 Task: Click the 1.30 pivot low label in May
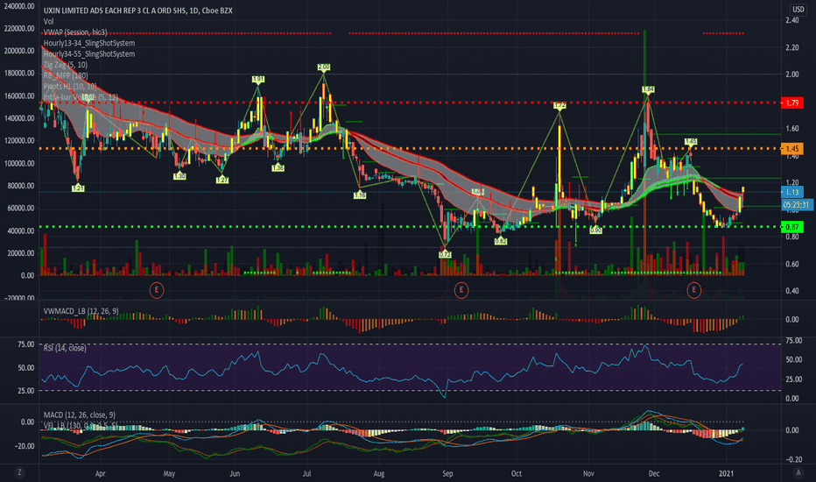(179, 176)
